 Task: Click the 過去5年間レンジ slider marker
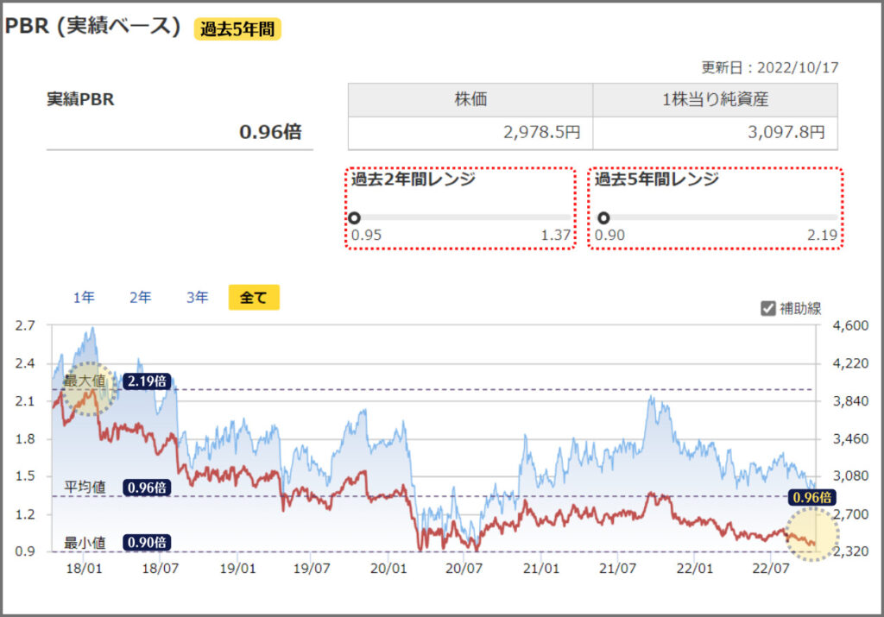(603, 218)
